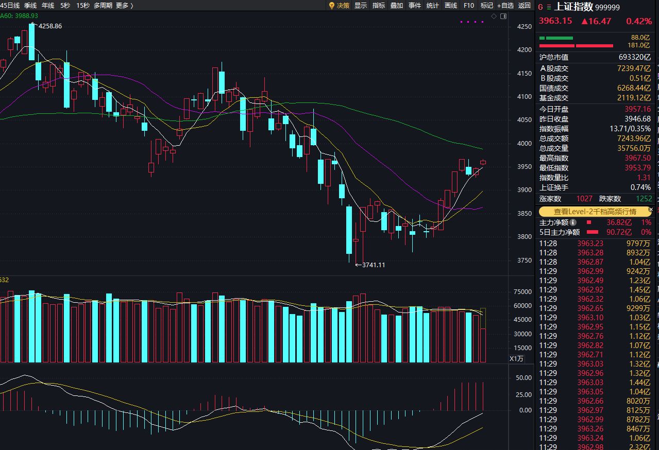Click the green list icon beside 上证指数
The height and width of the screenshot is (450, 659).
point(549,7)
